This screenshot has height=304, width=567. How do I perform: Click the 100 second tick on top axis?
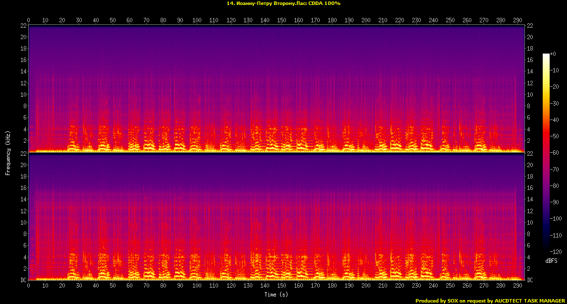click(197, 20)
